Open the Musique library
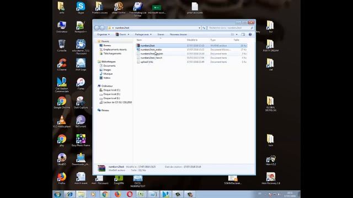 [108, 74]
